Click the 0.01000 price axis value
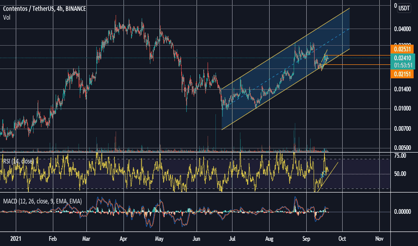 (x=402, y=109)
